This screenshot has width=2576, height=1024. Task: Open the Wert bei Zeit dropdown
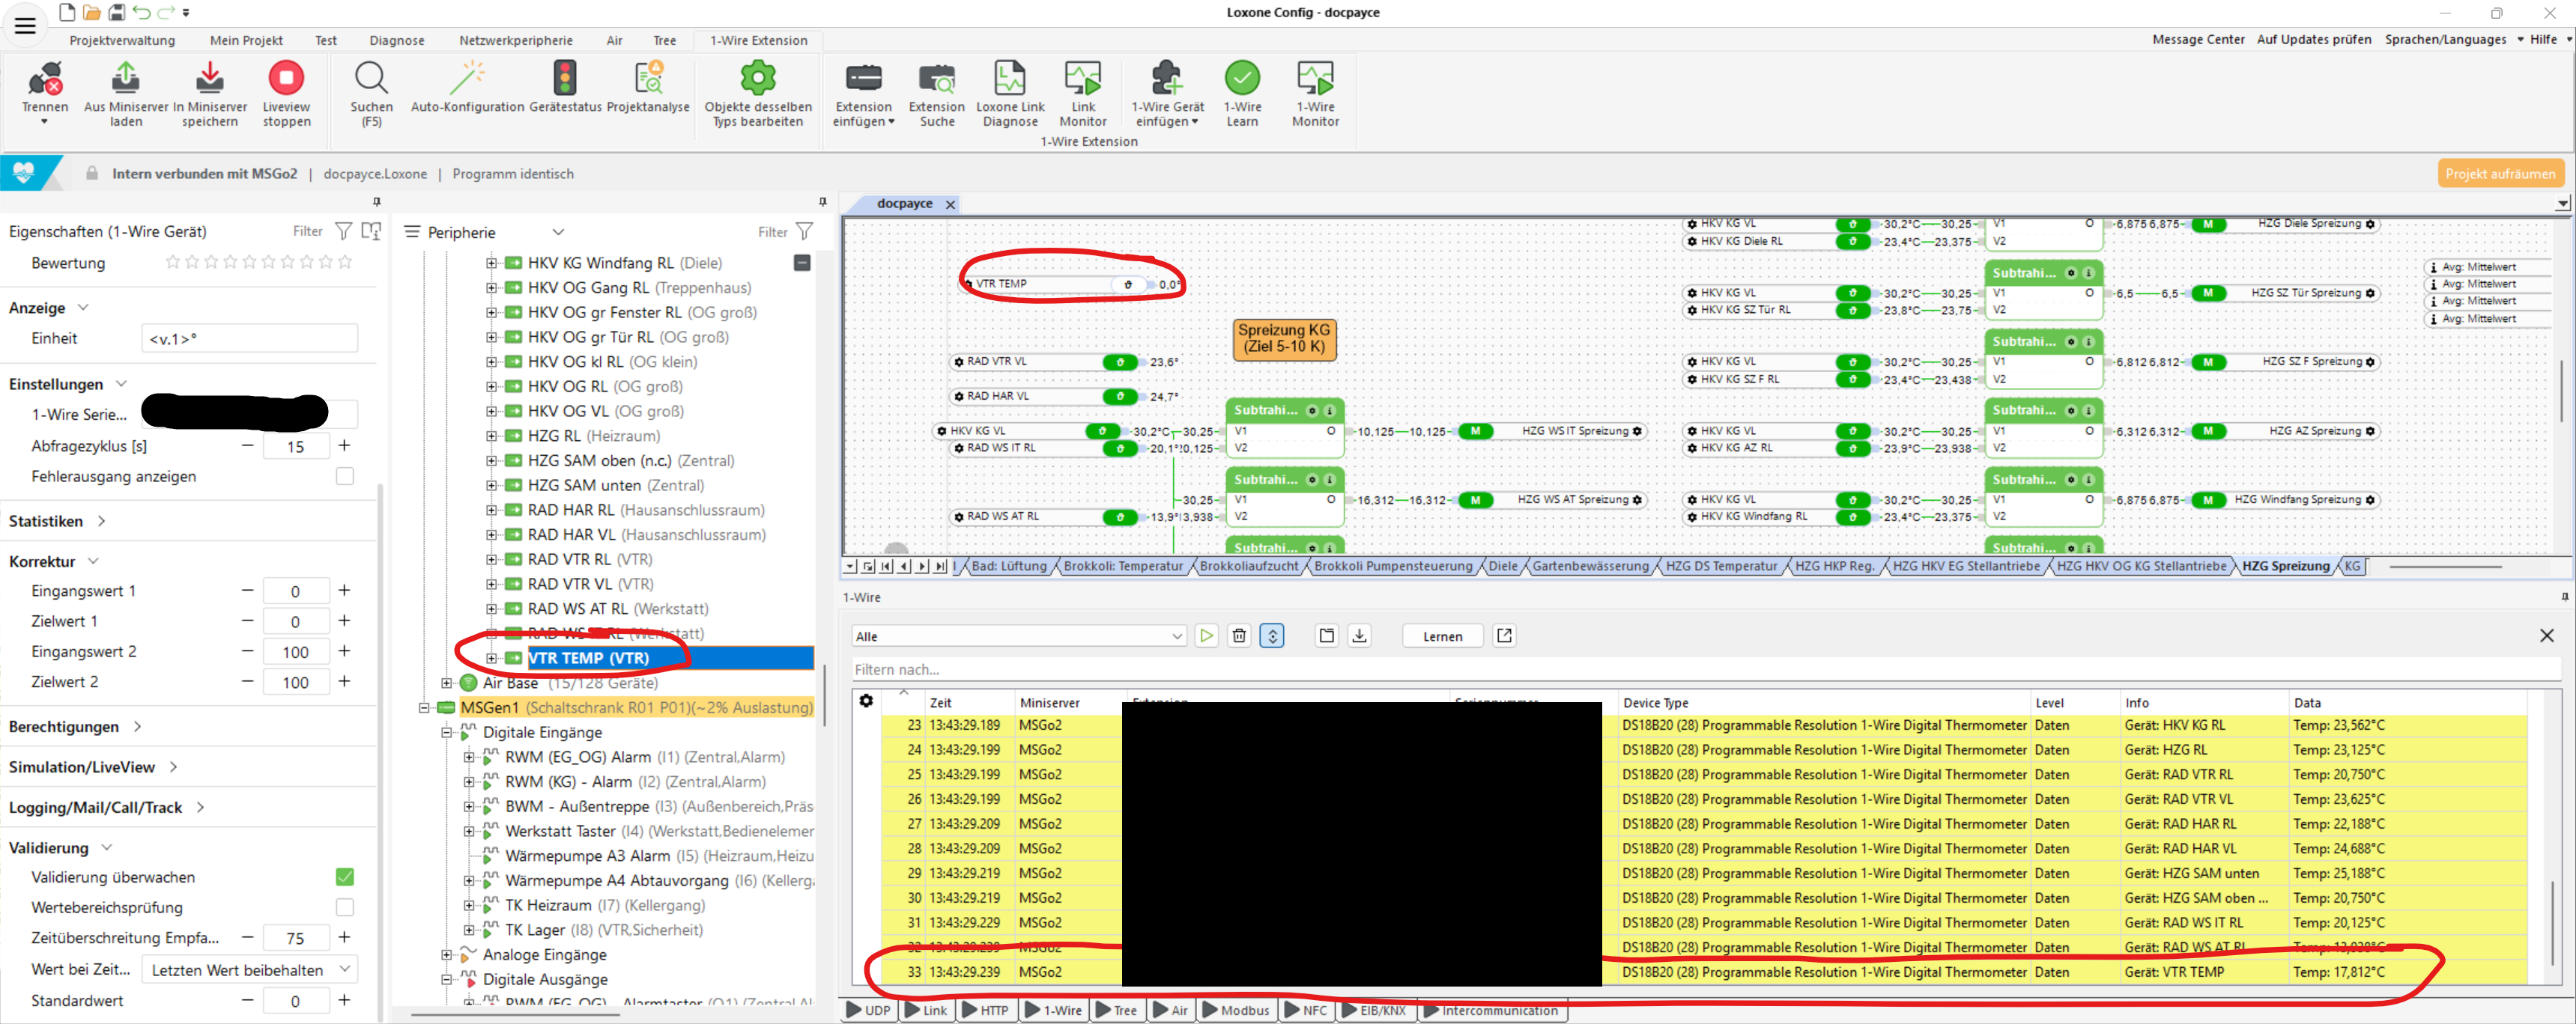249,969
